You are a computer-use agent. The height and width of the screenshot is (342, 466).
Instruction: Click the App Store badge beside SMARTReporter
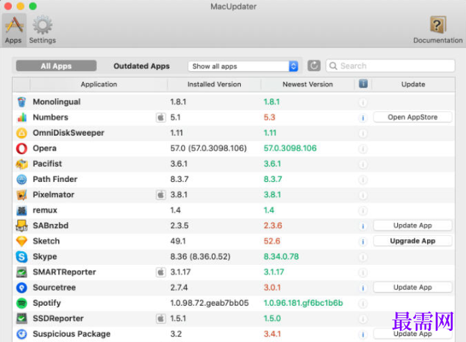[x=161, y=272]
